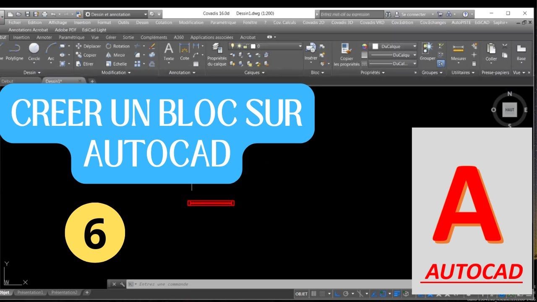The width and height of the screenshot is (537, 302).
Task: Click the command line input field
Action: (x=268, y=284)
